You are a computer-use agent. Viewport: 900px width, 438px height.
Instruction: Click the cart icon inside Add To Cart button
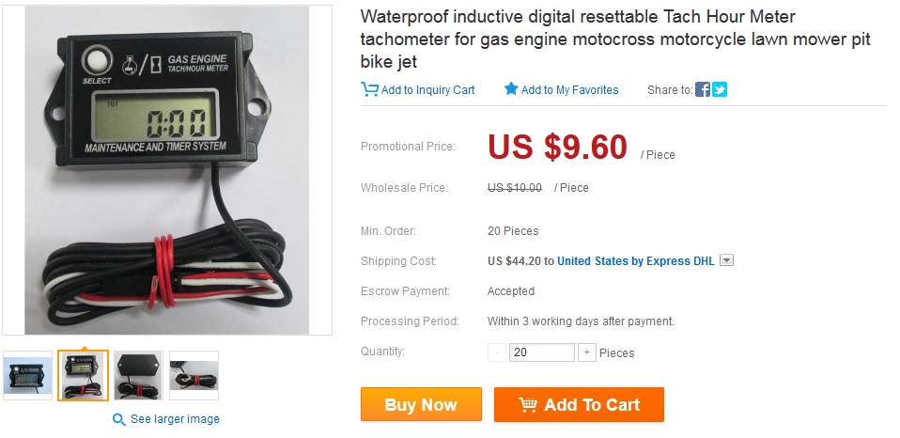528,405
